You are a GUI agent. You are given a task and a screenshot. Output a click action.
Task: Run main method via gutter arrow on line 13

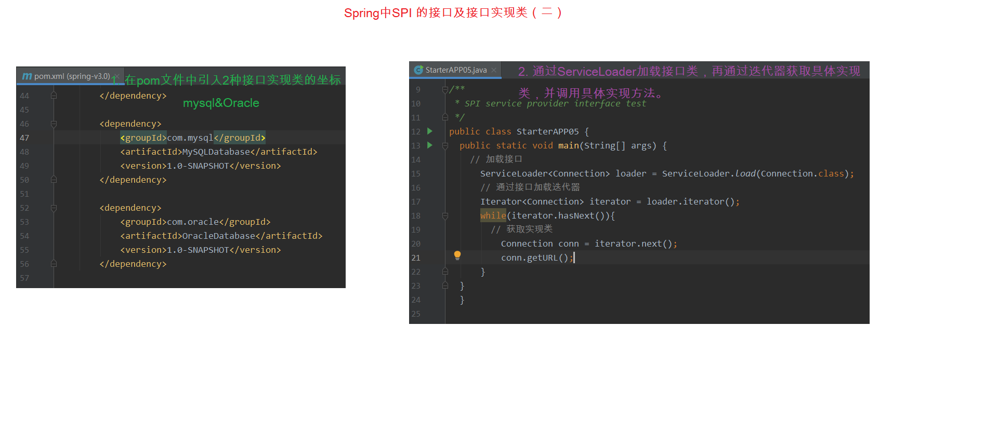click(x=430, y=145)
